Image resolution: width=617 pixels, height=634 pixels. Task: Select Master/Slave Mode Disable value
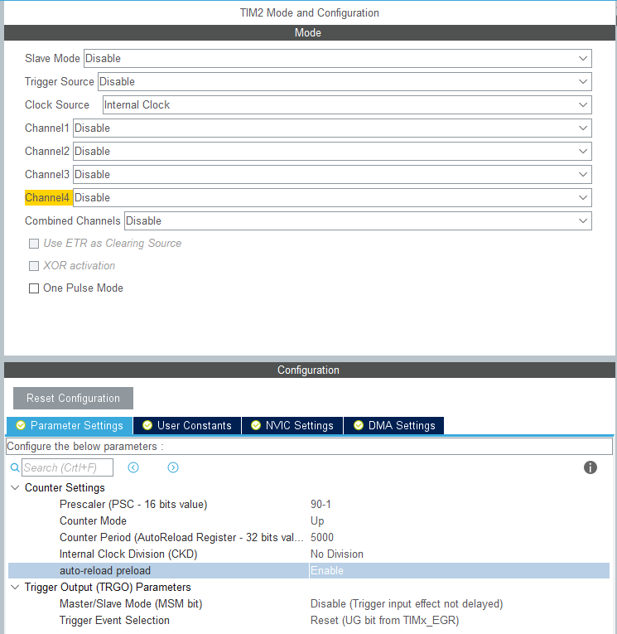407,603
